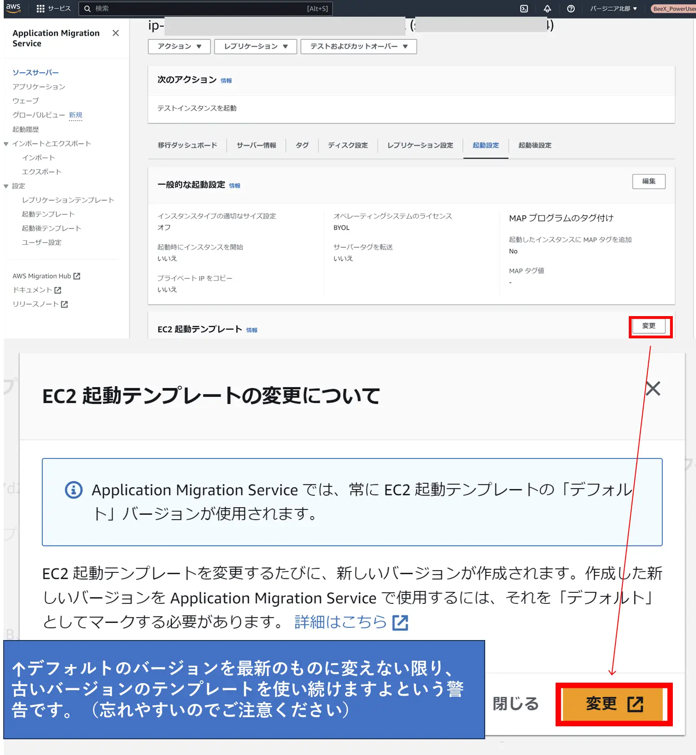Click the 閉じる button in the dialog
This screenshot has height=755, width=696.
coord(516,704)
